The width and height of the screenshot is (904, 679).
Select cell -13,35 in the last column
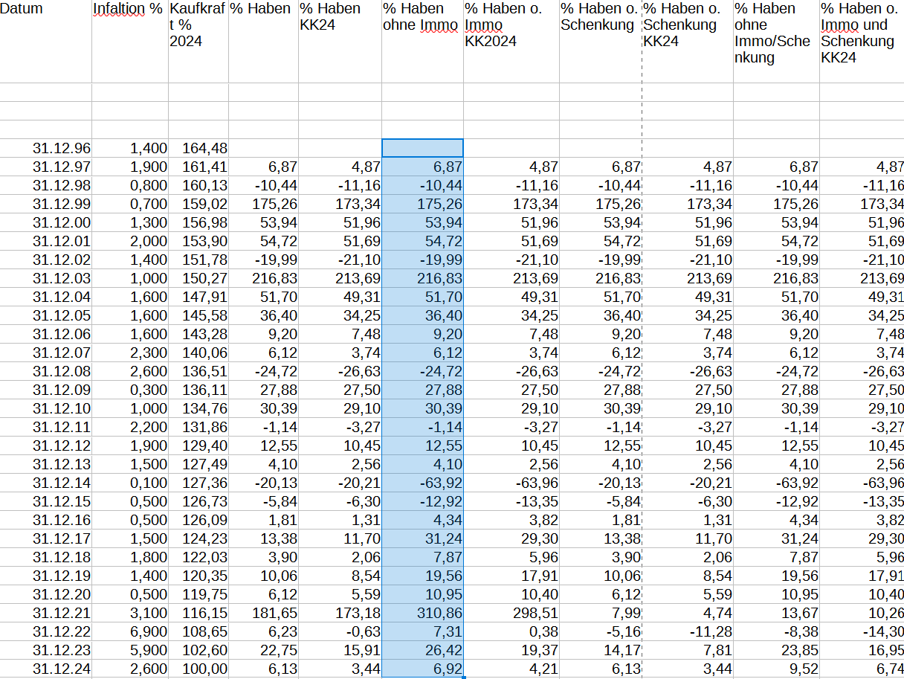(x=862, y=501)
